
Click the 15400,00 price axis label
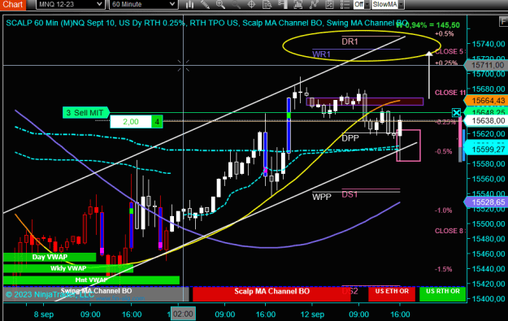(488, 298)
